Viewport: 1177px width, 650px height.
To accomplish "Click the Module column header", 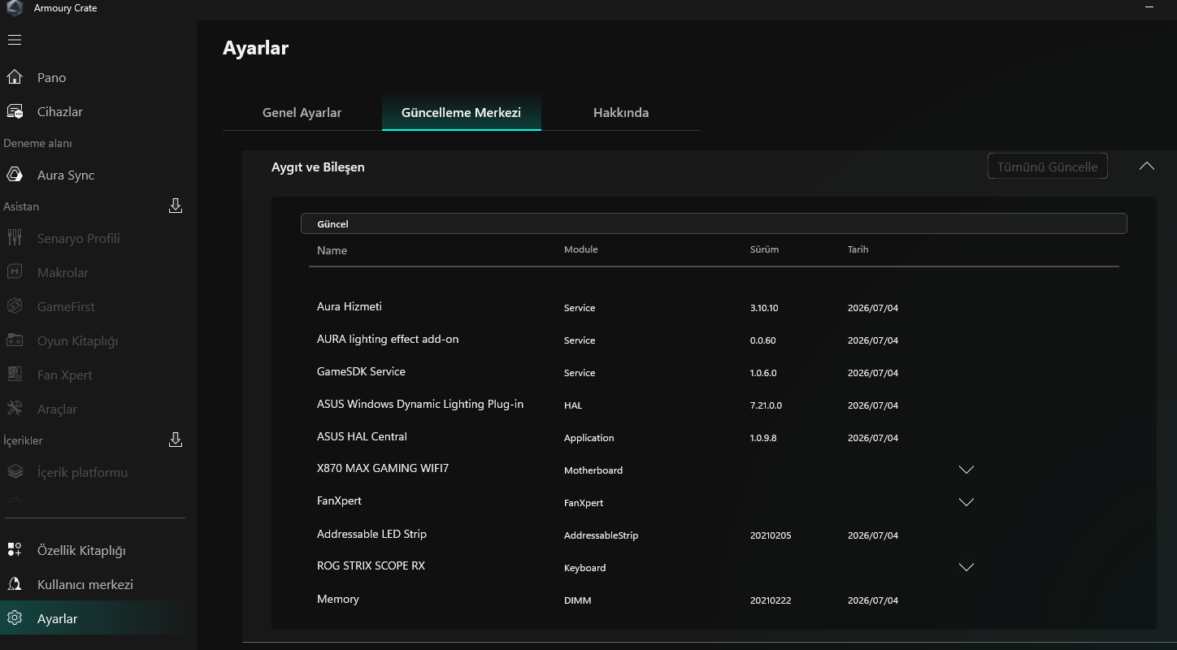I will point(580,249).
